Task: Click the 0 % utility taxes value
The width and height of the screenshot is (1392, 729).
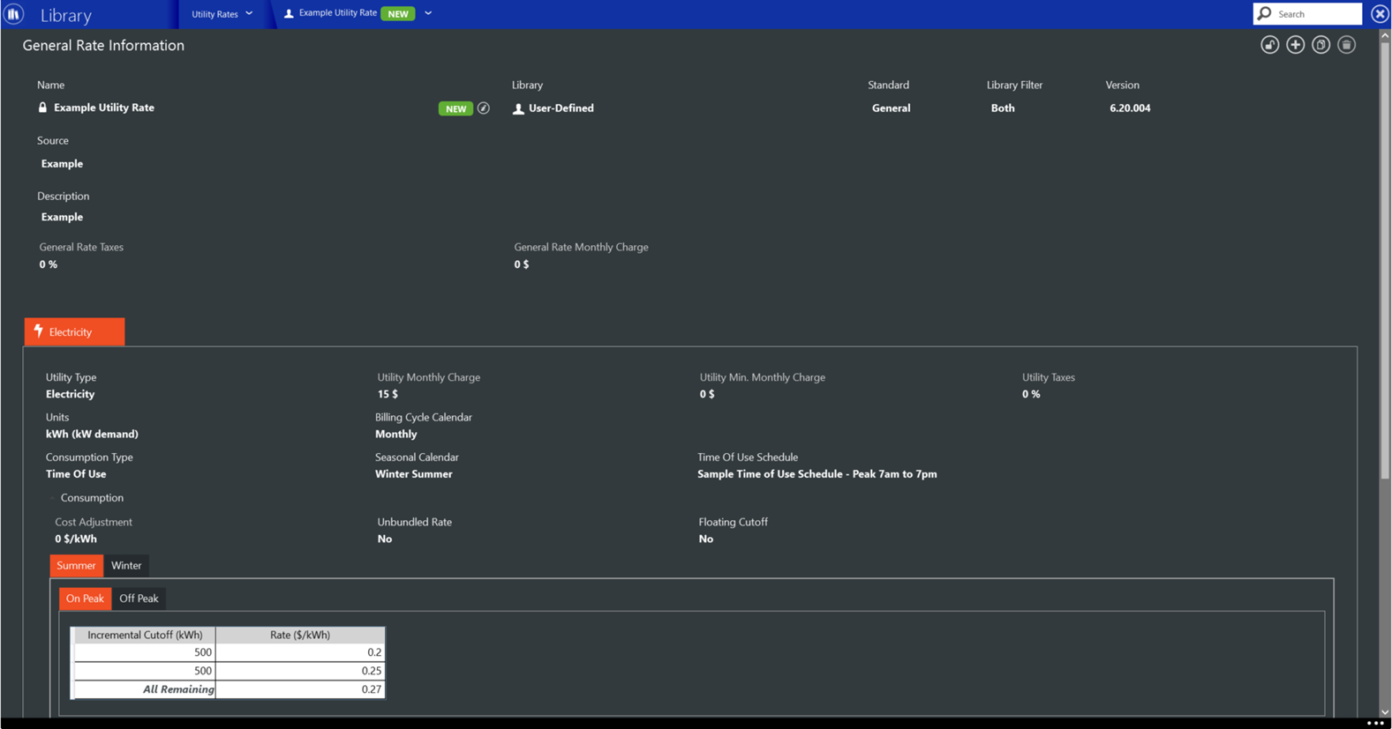Action: pos(1031,394)
